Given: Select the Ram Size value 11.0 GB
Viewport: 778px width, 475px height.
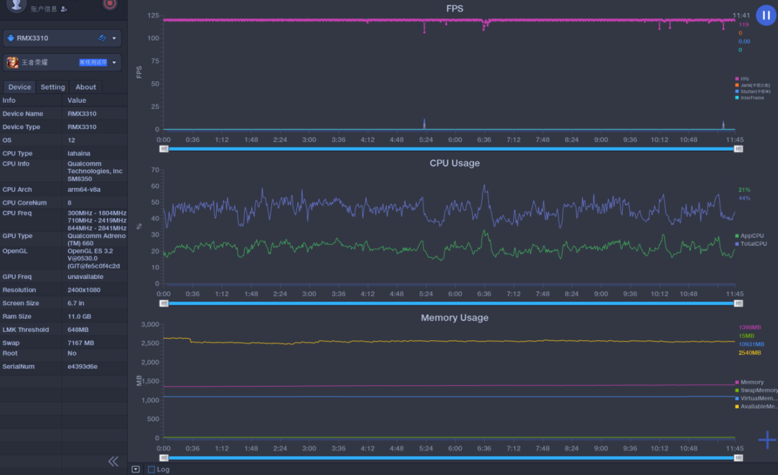Looking at the screenshot, I should click(x=80, y=317).
